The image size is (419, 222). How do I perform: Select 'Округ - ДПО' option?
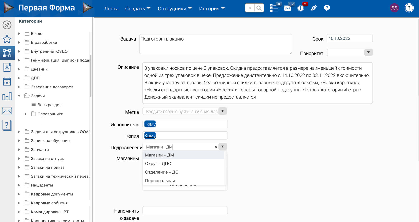point(183,164)
